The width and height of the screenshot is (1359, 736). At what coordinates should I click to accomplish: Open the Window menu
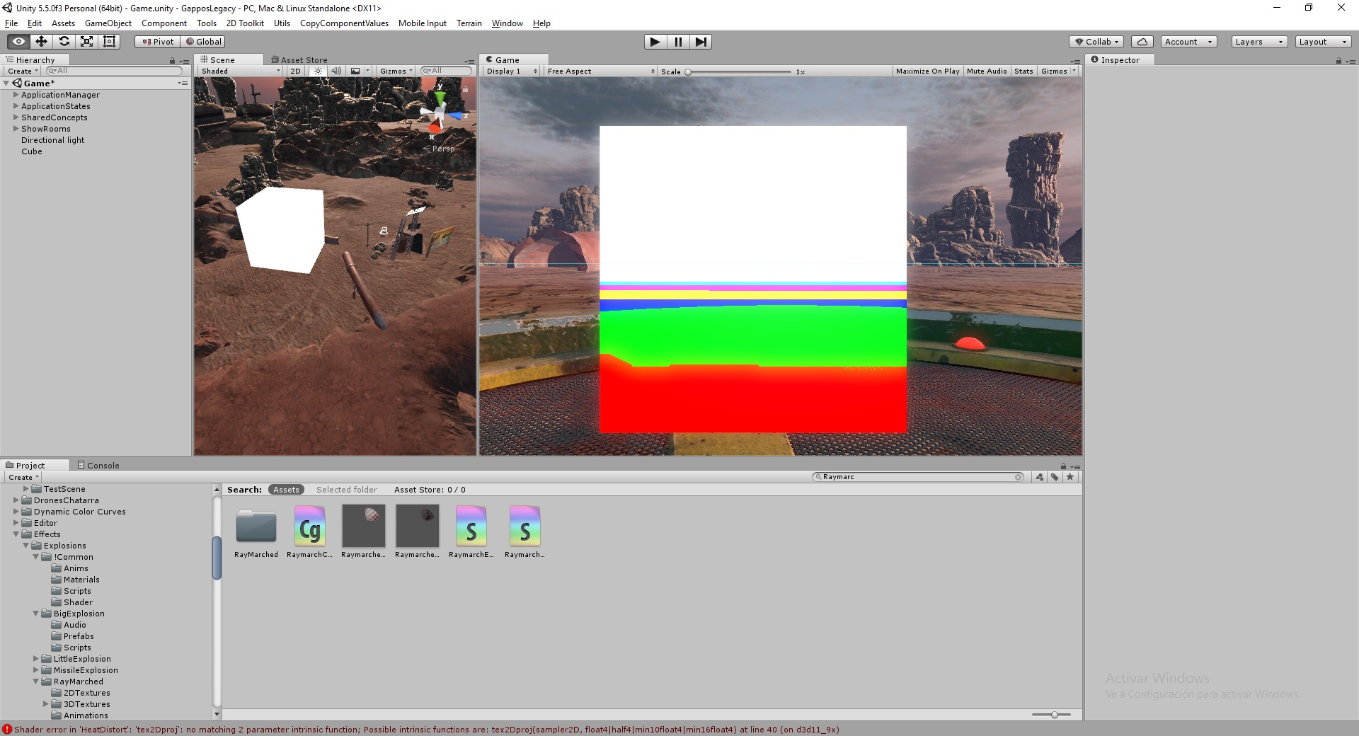tap(507, 23)
